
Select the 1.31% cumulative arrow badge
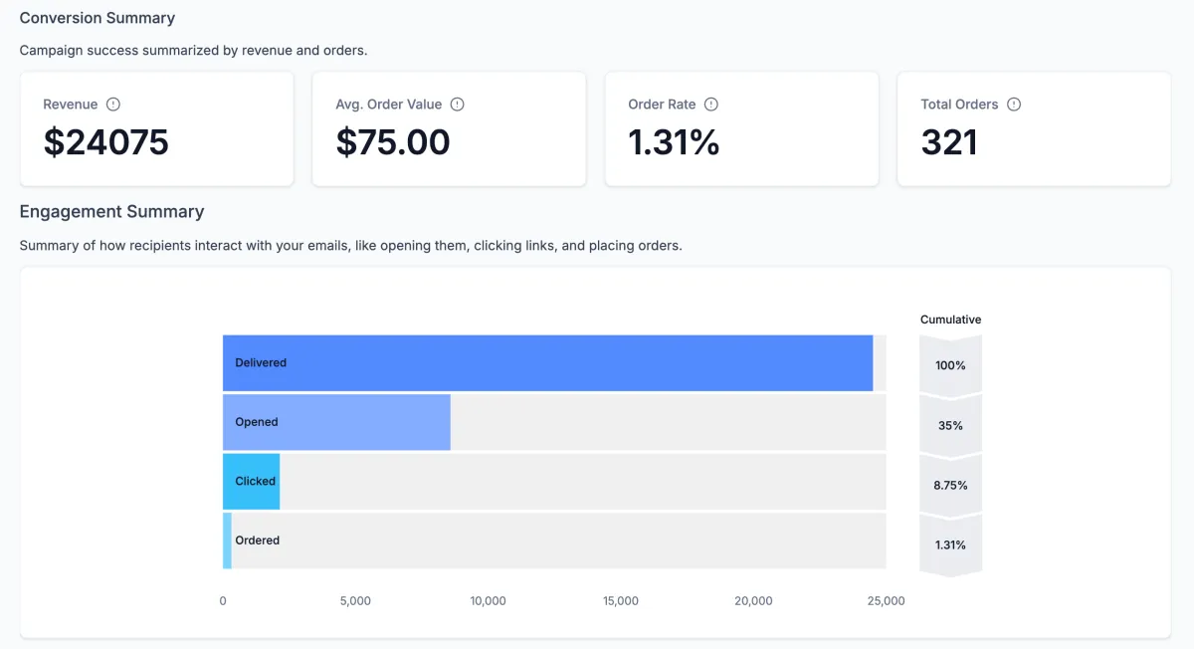point(950,544)
